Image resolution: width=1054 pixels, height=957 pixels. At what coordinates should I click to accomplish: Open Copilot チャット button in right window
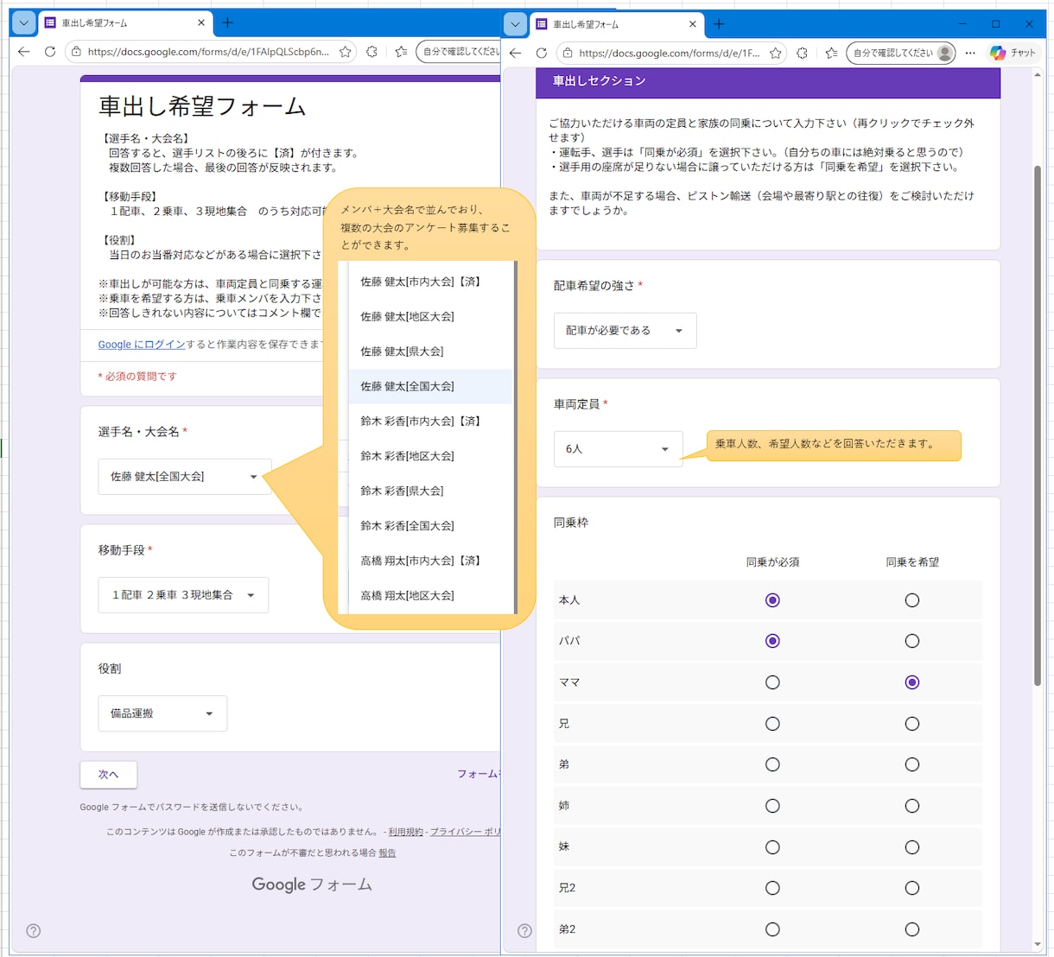pyautogui.click(x=1013, y=53)
